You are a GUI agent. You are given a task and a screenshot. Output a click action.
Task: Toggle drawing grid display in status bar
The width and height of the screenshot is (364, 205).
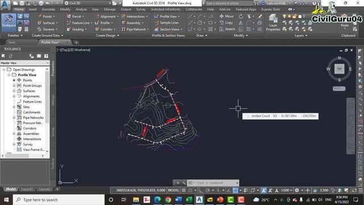pos(184,190)
